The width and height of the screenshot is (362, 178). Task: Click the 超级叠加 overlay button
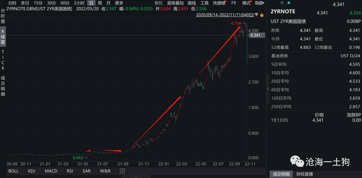pos(175,3)
